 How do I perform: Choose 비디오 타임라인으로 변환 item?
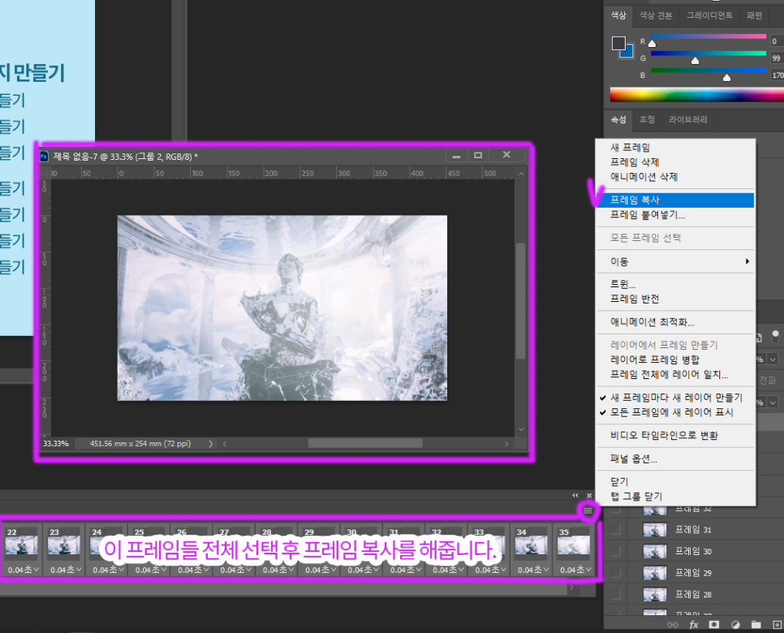(x=675, y=436)
